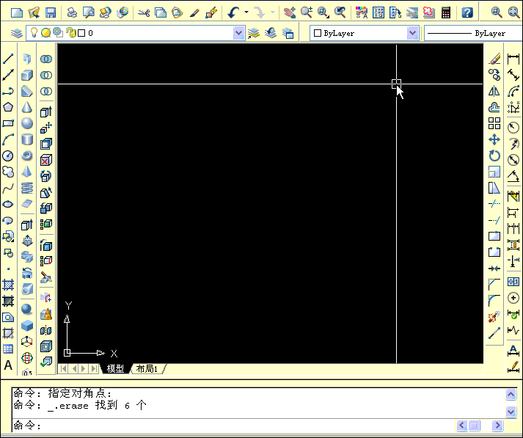This screenshot has width=523, height=438.
Task: Toggle layer 0 viewport freeze icon
Action: click(58, 32)
